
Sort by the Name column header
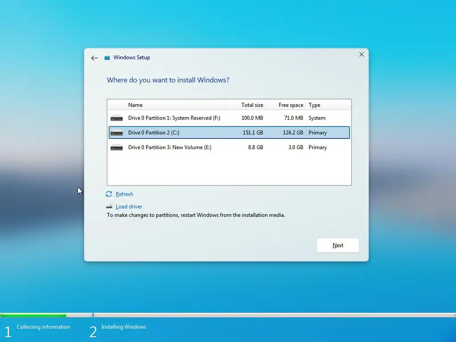175,105
